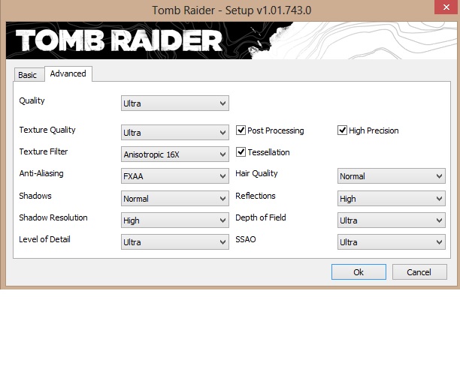Click the window title 'Tomb Raider - Setup v1.01.743.0'
Image resolution: width=460 pixels, height=375 pixels.
point(232,10)
